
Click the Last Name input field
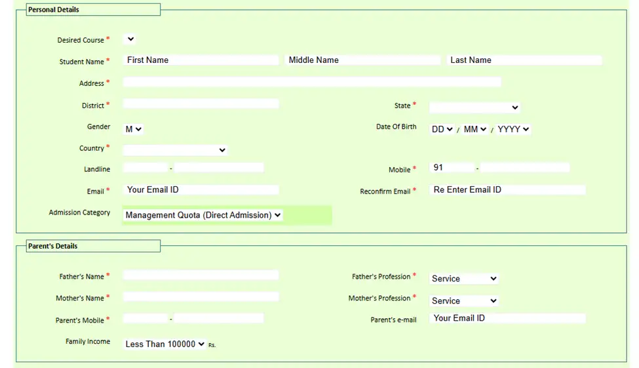coord(524,60)
